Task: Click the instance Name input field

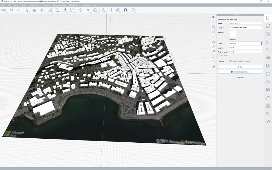Action: (x=245, y=23)
